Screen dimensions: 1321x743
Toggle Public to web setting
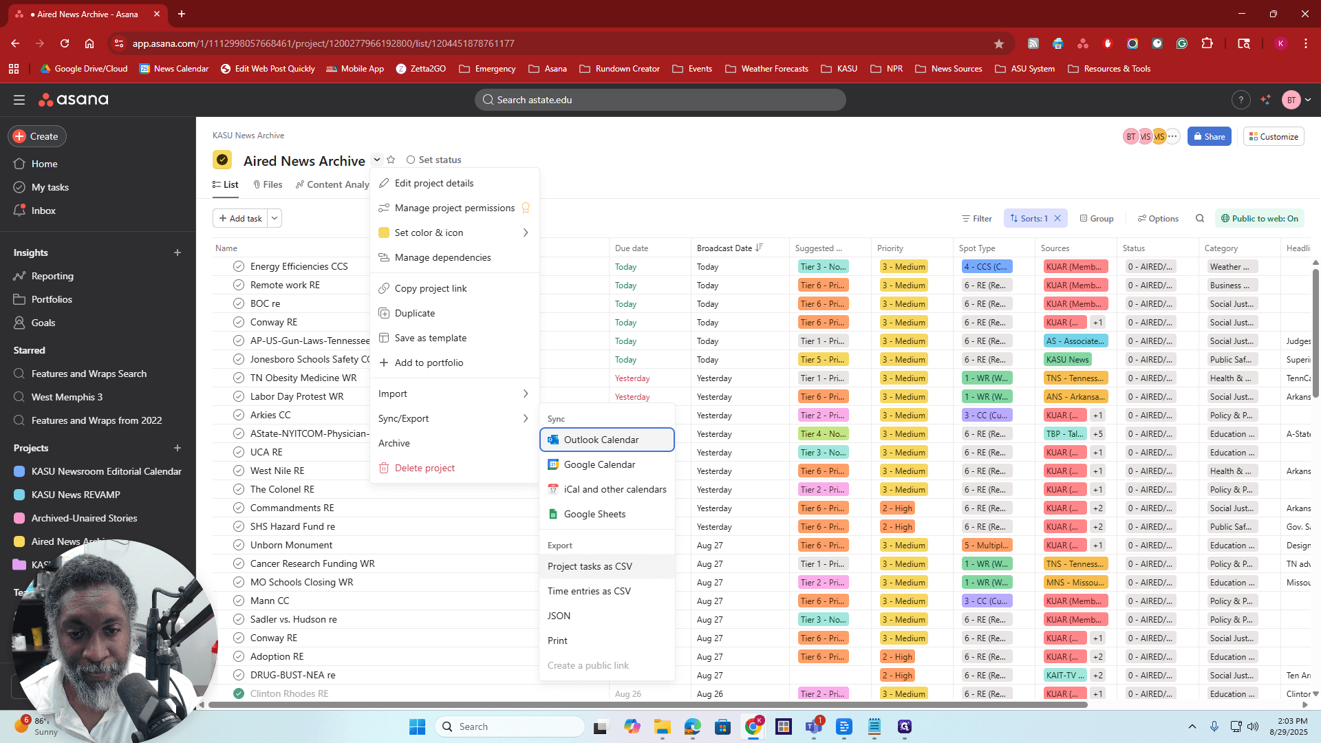[1259, 219]
